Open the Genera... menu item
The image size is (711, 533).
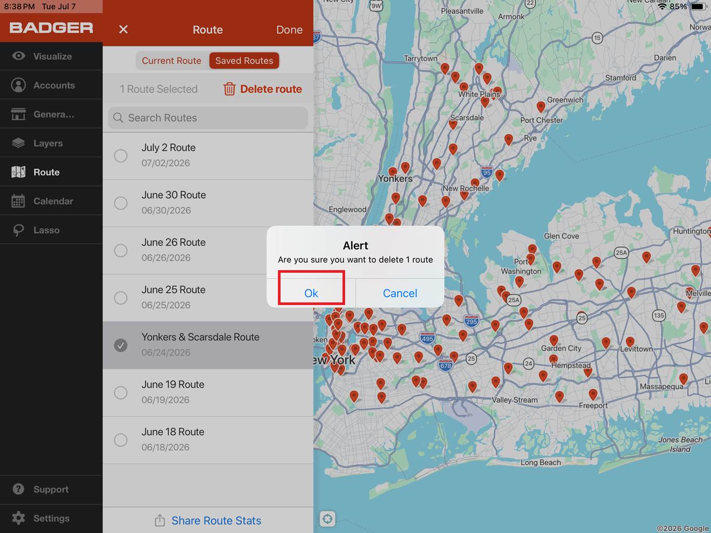pos(51,114)
